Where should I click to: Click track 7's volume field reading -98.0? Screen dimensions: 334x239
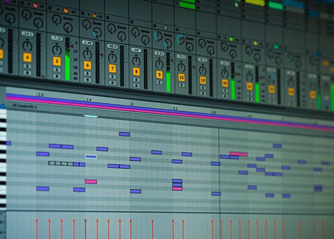tap(112, 47)
